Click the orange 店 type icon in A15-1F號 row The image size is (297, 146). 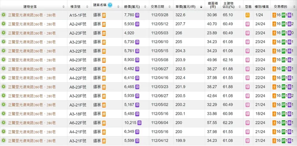tap(247, 15)
